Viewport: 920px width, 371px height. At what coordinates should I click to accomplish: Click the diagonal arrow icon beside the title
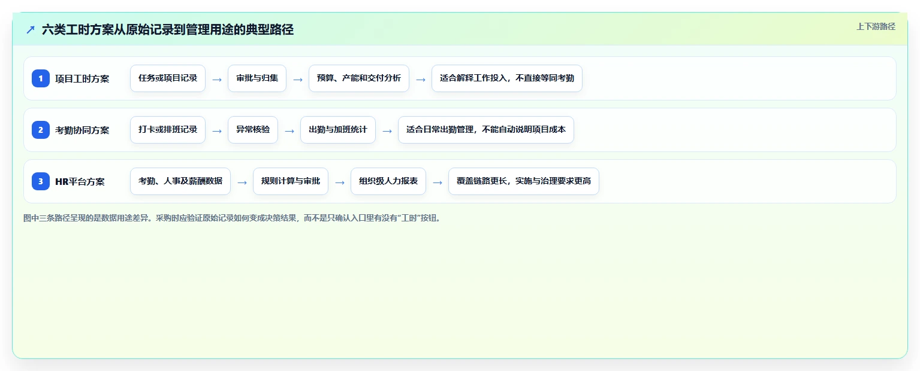[x=31, y=29]
